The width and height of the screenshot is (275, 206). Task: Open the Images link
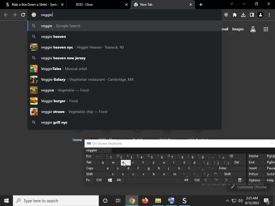[x=238, y=29]
